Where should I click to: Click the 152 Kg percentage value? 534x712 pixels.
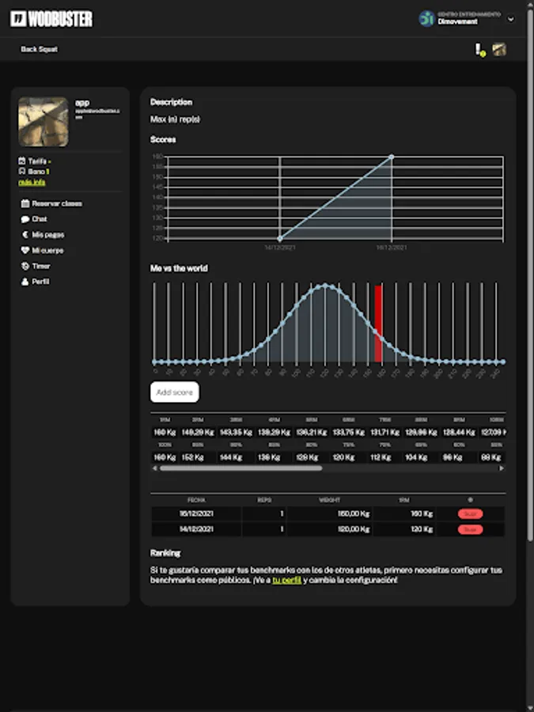pyautogui.click(x=192, y=457)
